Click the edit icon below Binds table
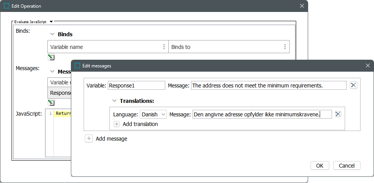Viewport: 374px width, 183px height. [x=51, y=58]
